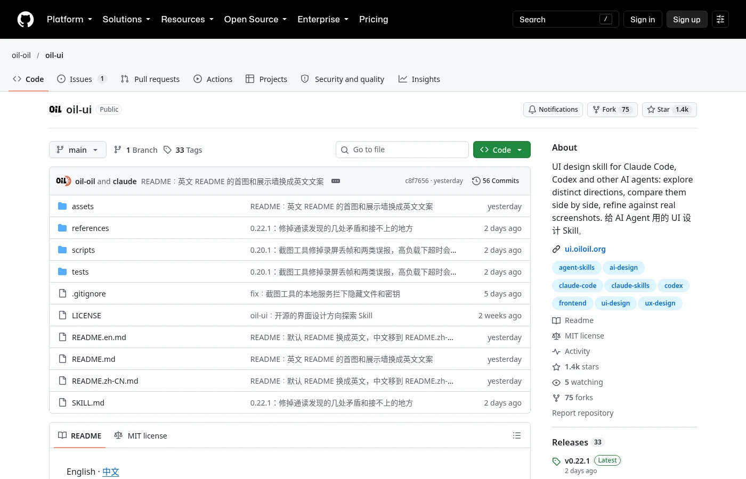Star the oil-ui repository

pyautogui.click(x=669, y=109)
